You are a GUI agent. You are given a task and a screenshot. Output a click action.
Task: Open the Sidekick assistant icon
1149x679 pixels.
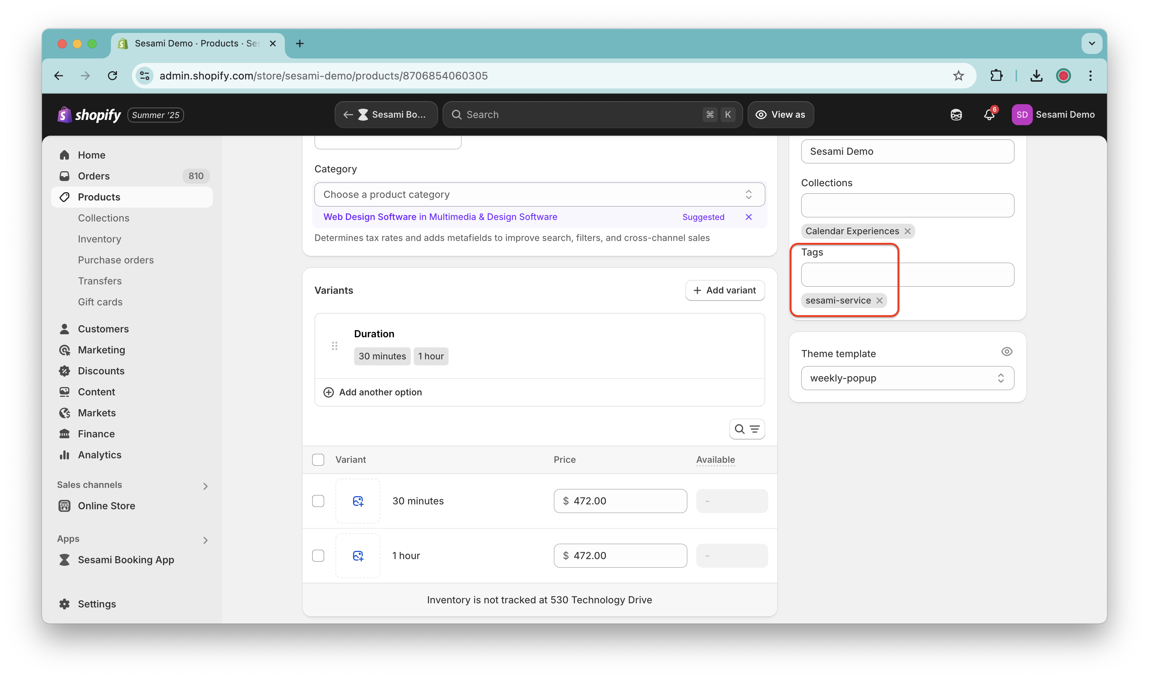coord(956,114)
